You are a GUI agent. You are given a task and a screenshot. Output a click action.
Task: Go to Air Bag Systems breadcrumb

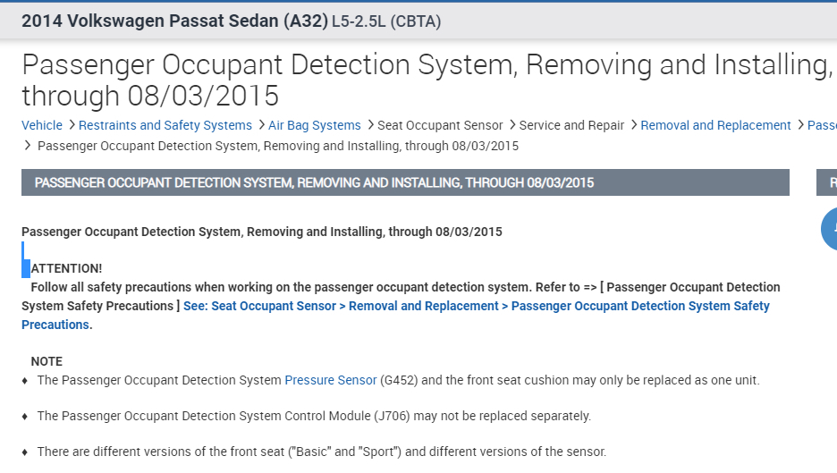pyautogui.click(x=314, y=125)
